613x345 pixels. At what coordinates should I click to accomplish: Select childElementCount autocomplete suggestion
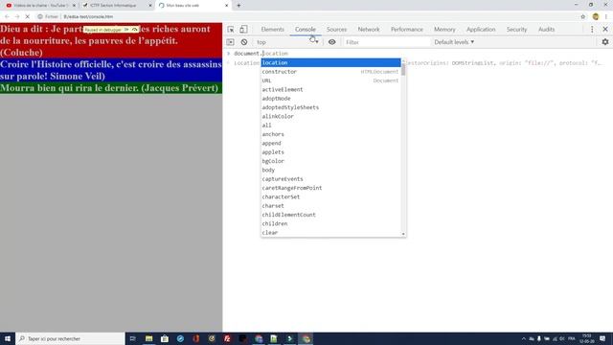click(330, 215)
